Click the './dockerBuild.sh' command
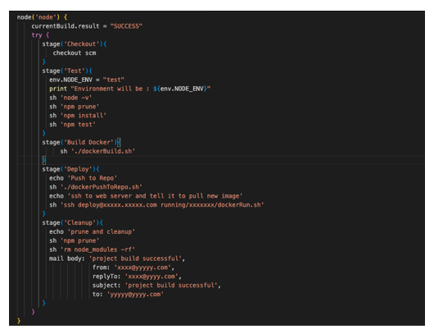443x329 pixels. tap(103, 151)
